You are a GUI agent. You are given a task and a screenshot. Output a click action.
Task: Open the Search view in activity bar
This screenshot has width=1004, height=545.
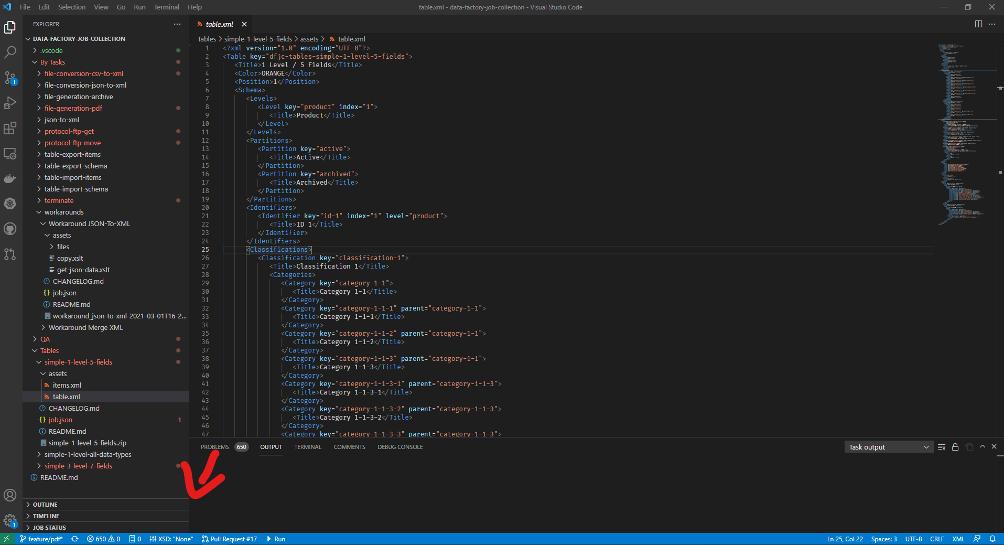tap(10, 52)
